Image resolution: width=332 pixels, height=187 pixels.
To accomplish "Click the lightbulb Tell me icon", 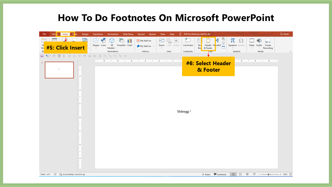I will (180, 34).
